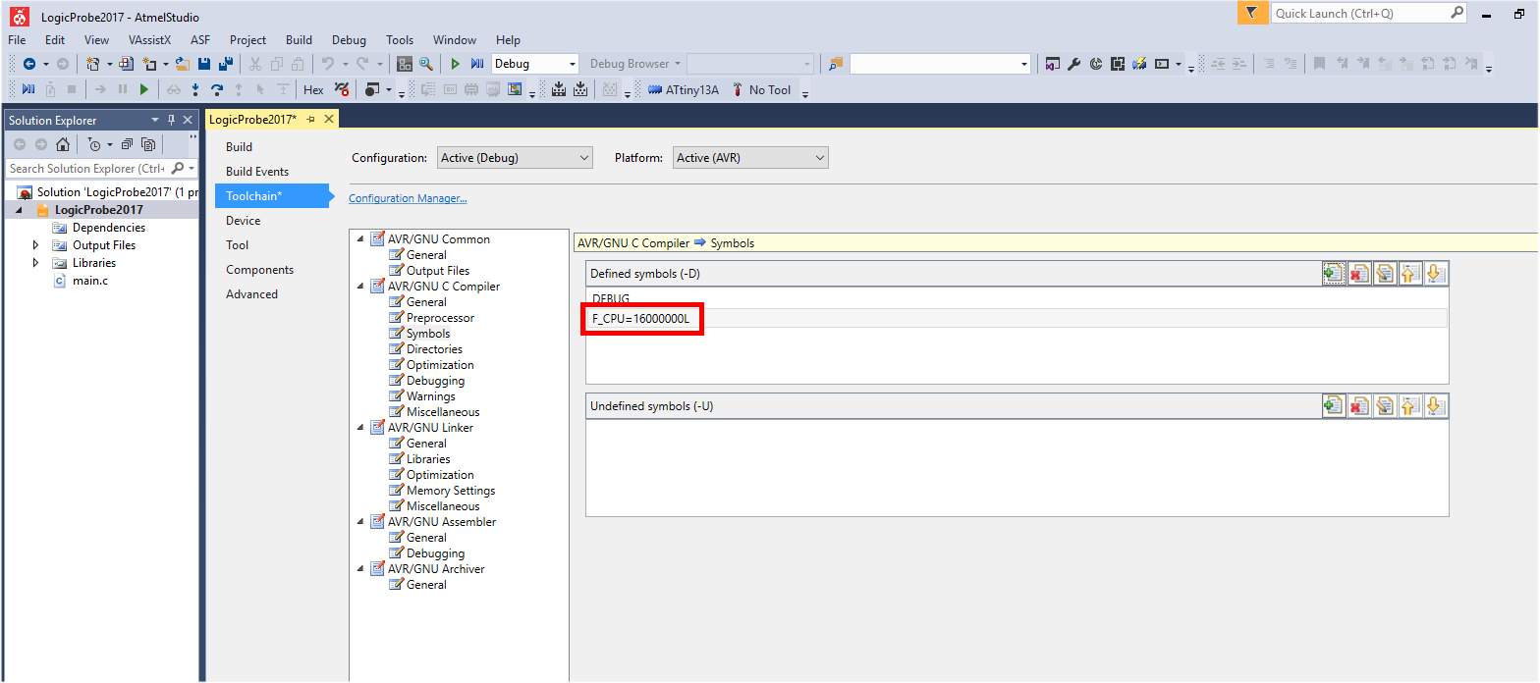Add item to Undefined symbols list

[x=1334, y=405]
